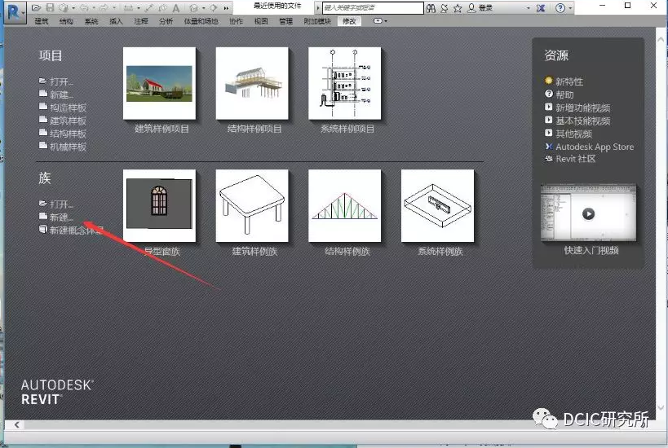Screen dimensions: 668x448
Task: Click the keyword search input field
Action: [x=373, y=8]
